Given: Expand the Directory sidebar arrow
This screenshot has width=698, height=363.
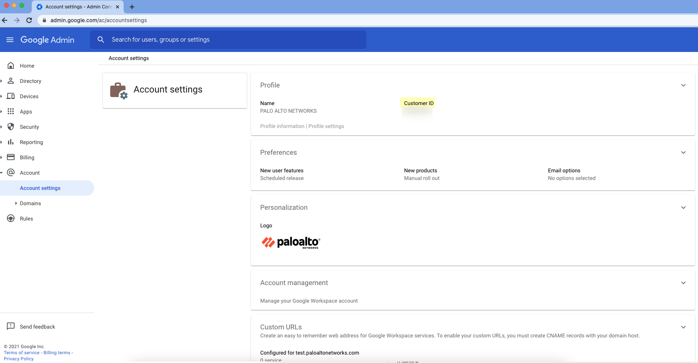Looking at the screenshot, I should [x=2, y=81].
